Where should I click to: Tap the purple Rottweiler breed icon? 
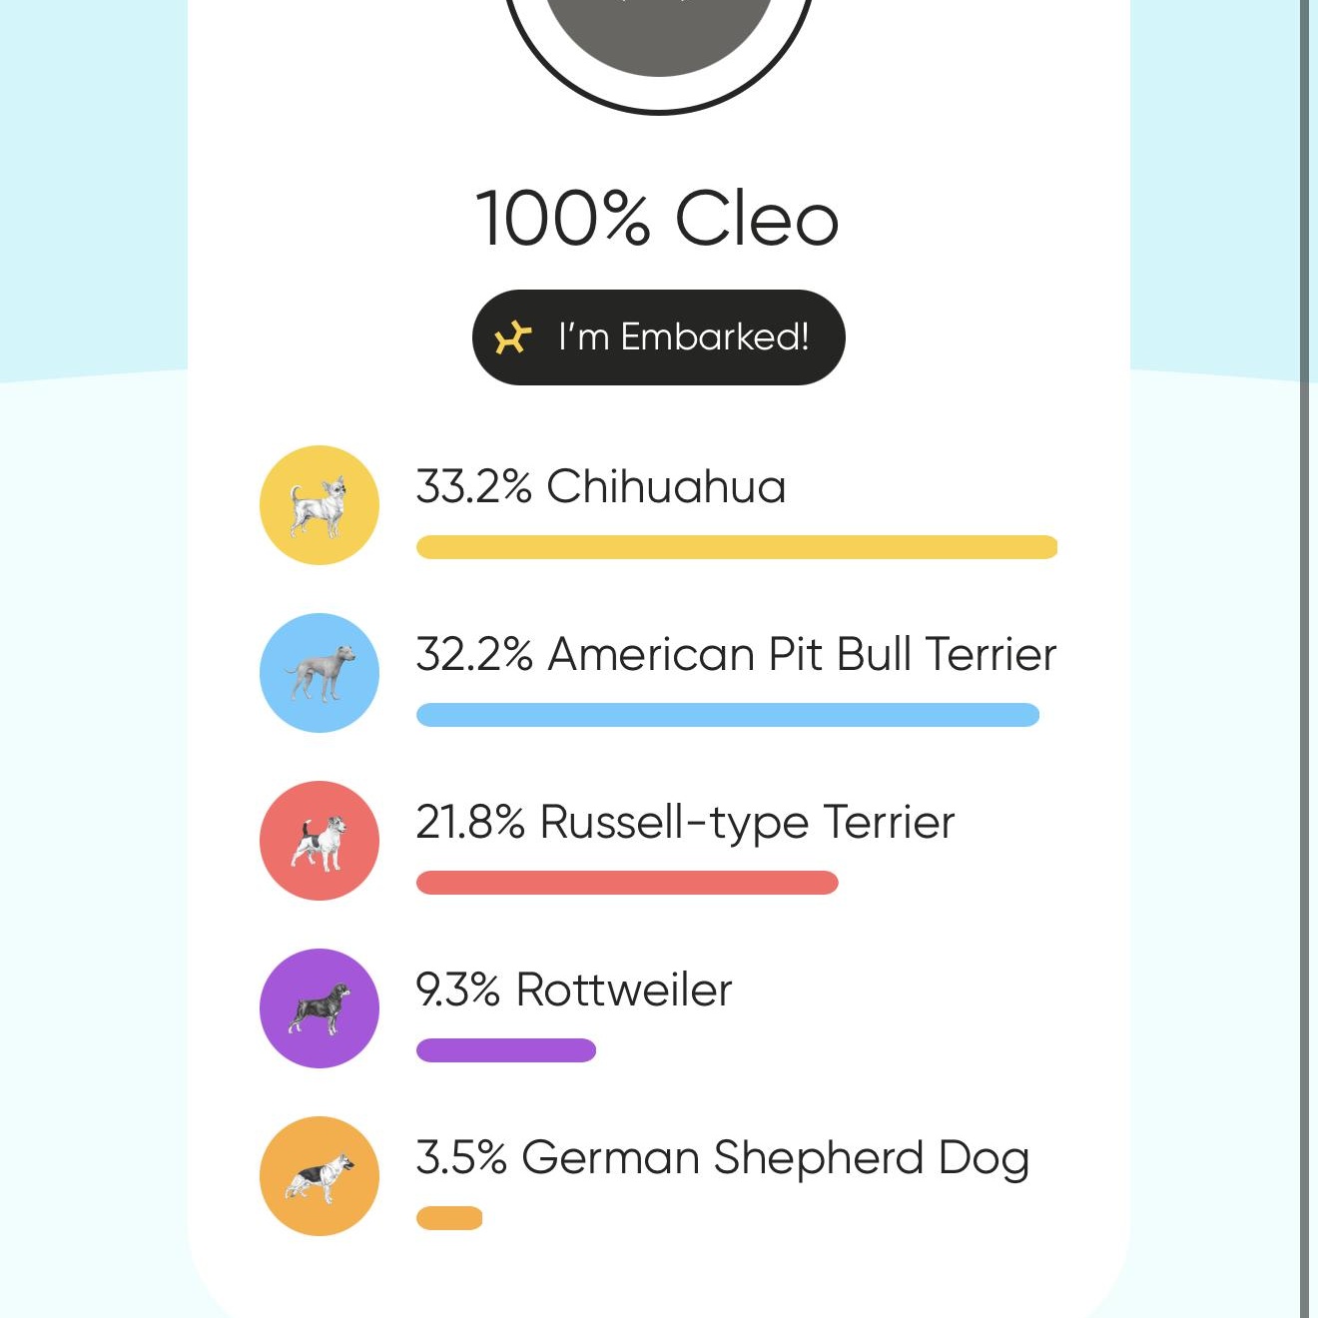pos(320,1008)
